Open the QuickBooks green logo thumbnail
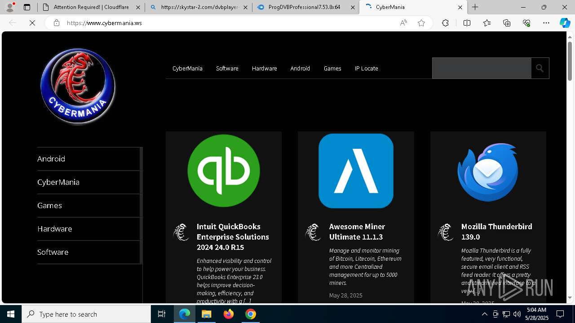The width and height of the screenshot is (575, 323). tap(224, 170)
